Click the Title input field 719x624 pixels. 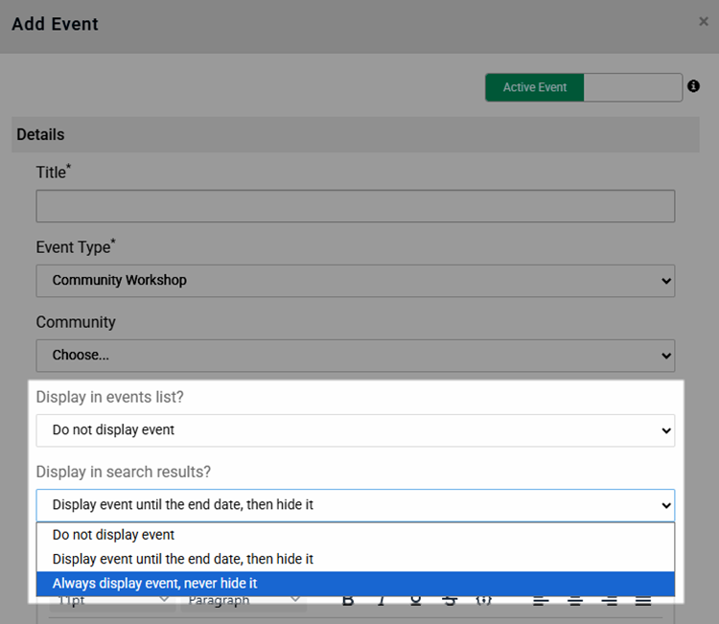tap(355, 206)
